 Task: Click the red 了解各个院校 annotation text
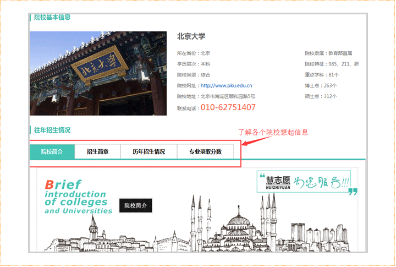point(273,132)
